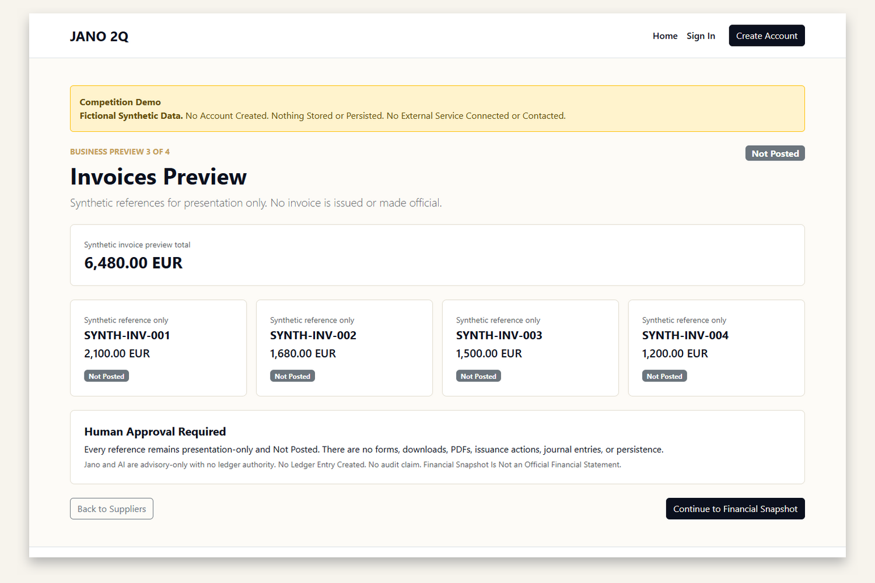Go to Sign In page
The height and width of the screenshot is (583, 875).
coord(701,36)
